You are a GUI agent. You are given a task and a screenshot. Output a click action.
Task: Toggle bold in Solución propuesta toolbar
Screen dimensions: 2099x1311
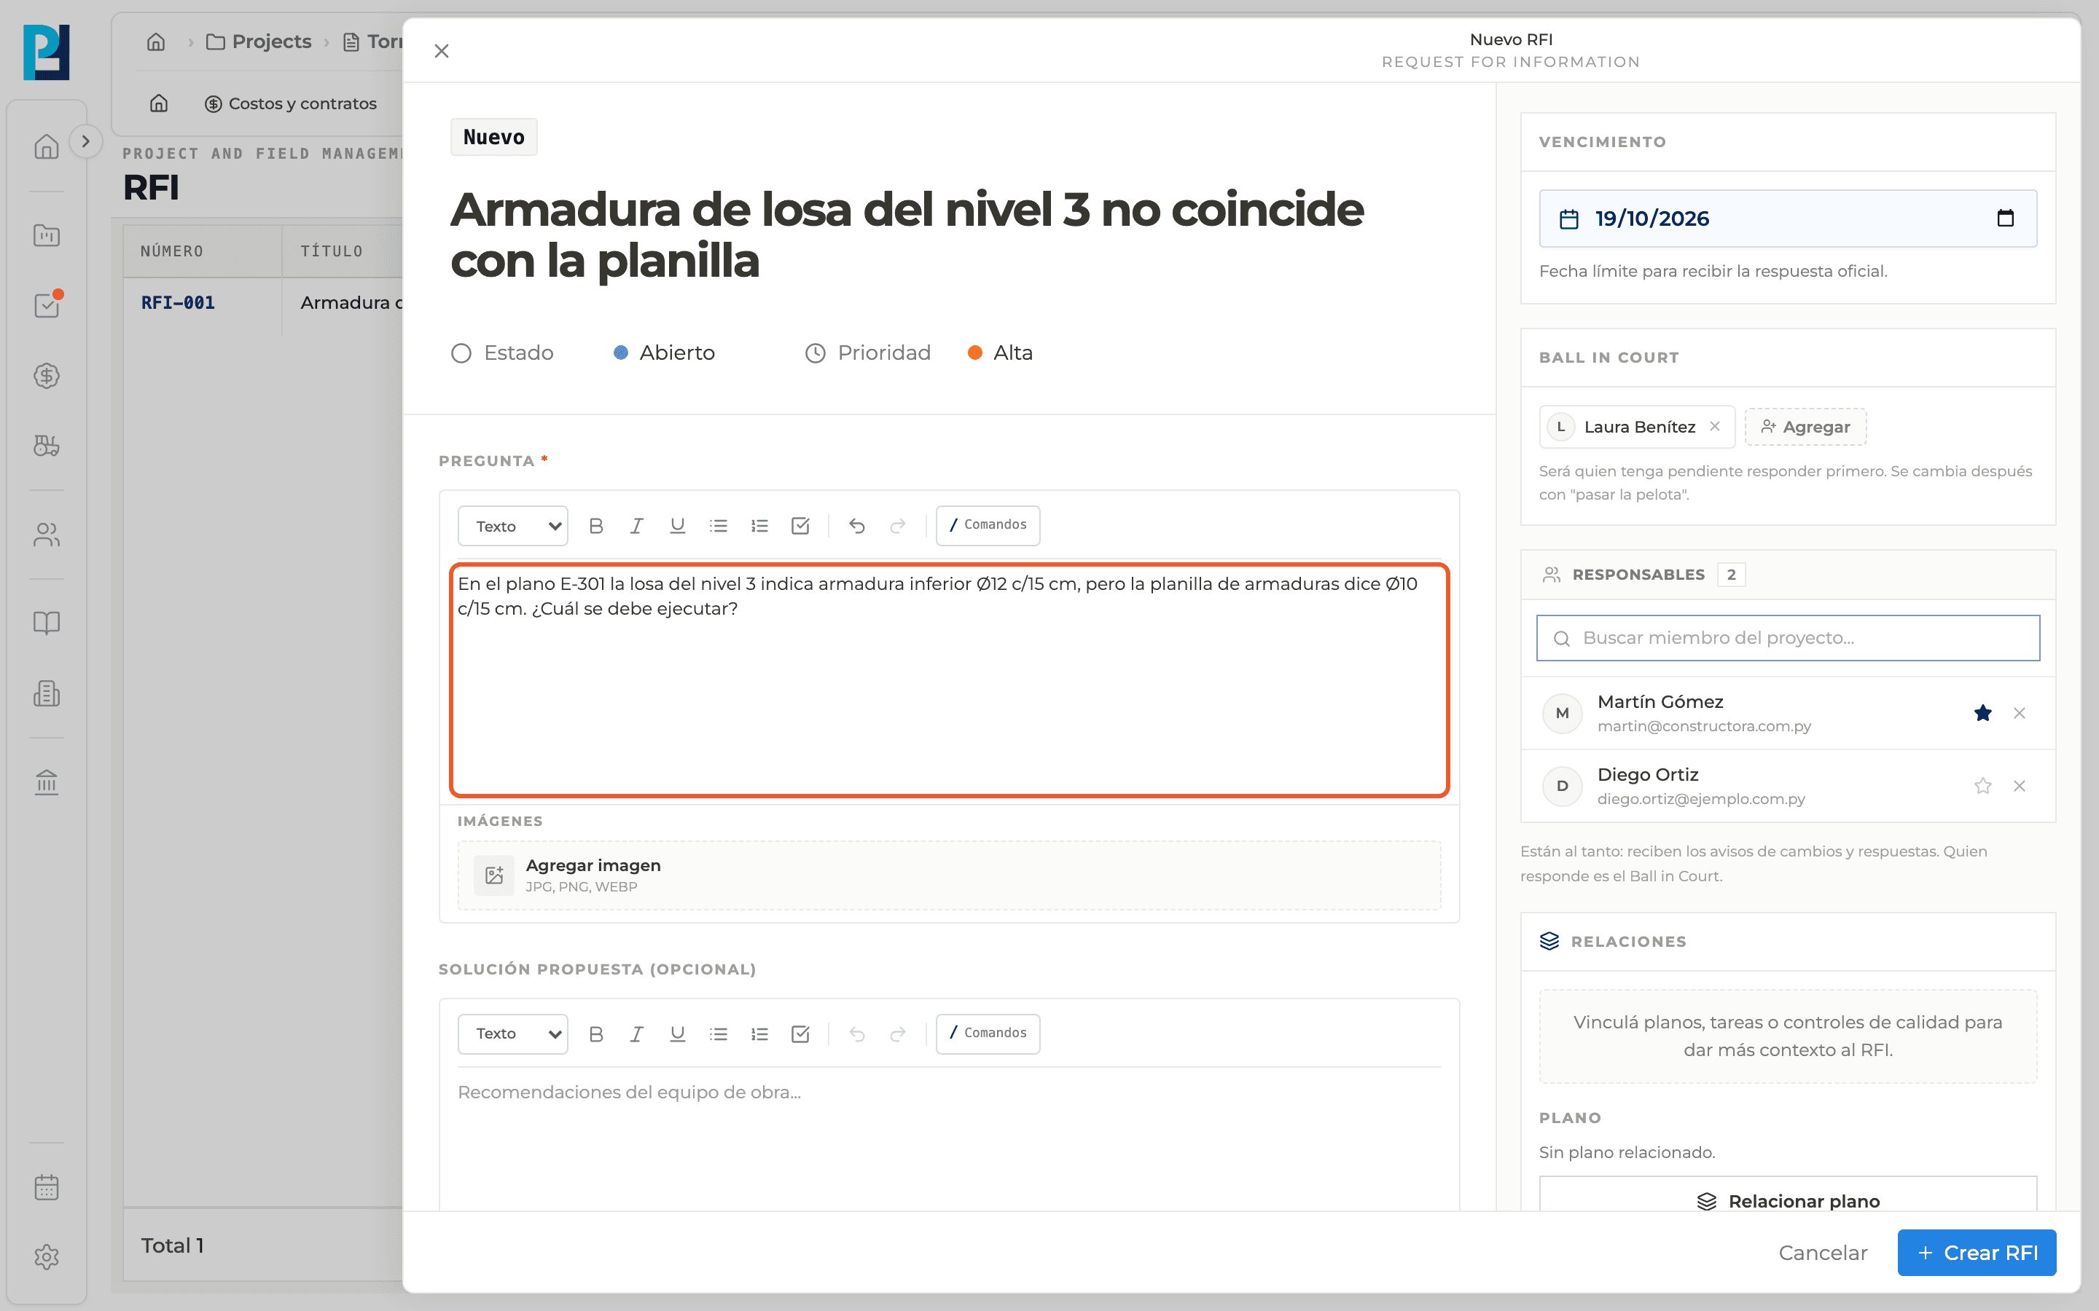(596, 1034)
